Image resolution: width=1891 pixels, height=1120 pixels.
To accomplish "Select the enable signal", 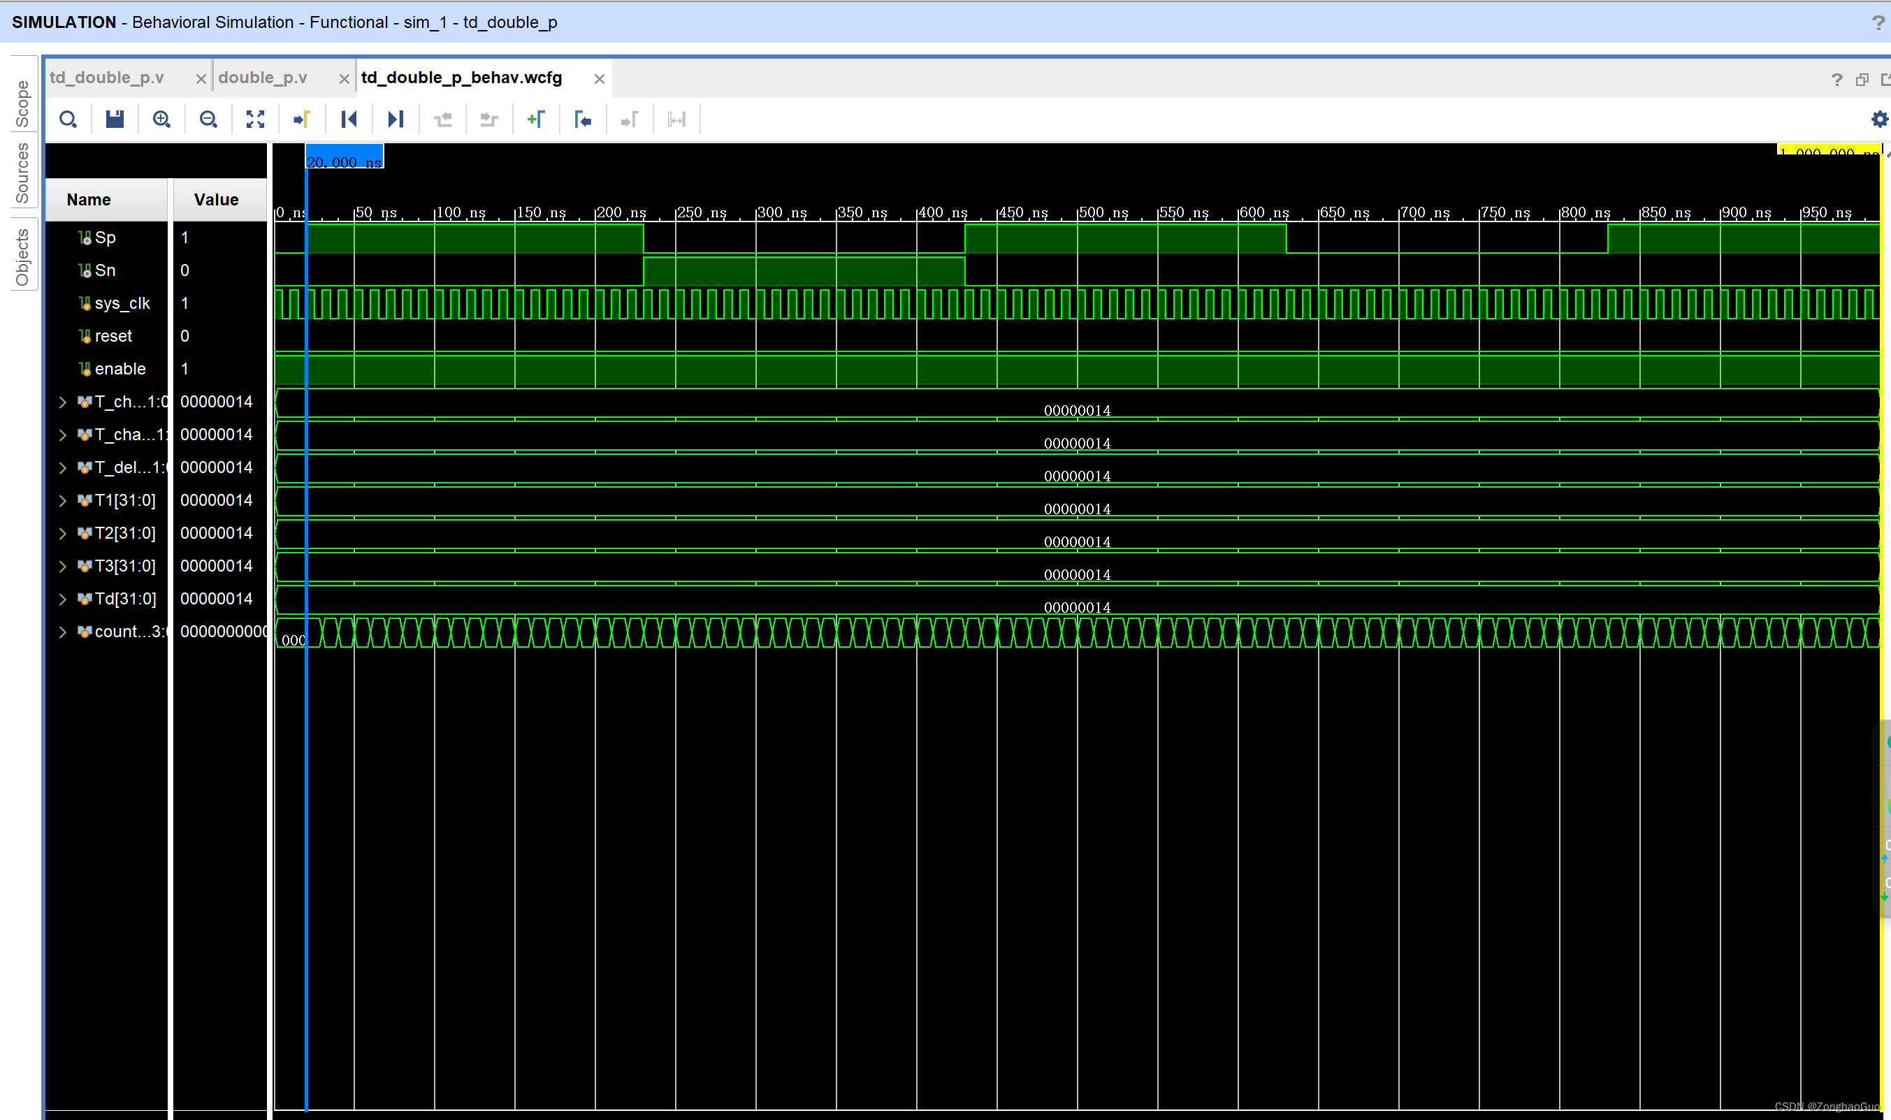I will [x=120, y=369].
